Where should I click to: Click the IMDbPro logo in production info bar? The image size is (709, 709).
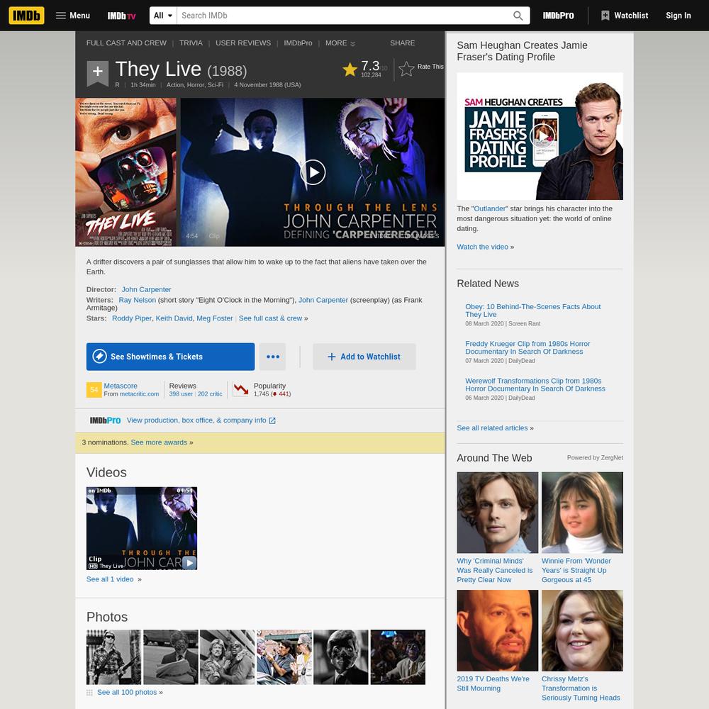(x=105, y=420)
